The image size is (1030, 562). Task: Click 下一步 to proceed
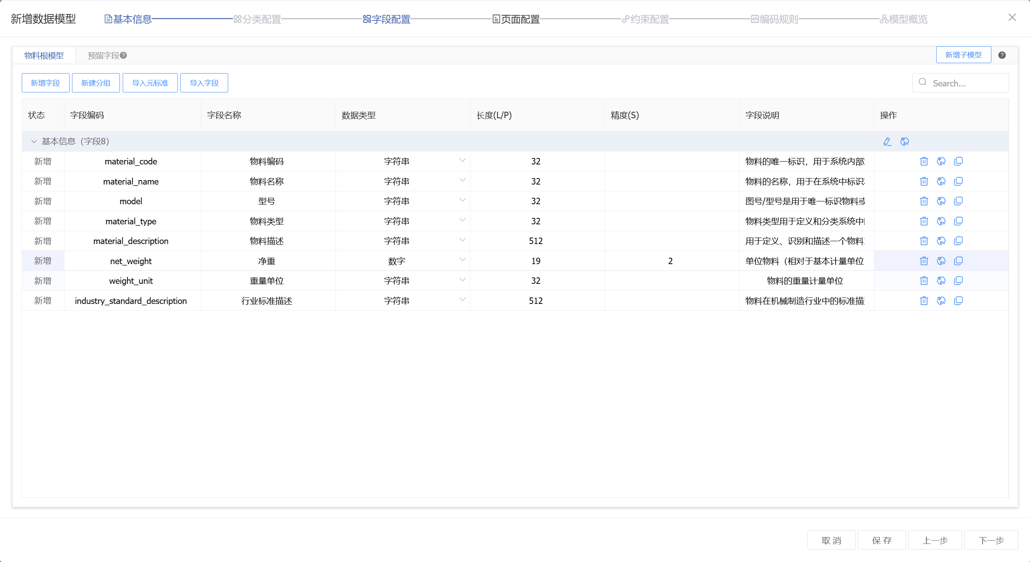tap(991, 540)
